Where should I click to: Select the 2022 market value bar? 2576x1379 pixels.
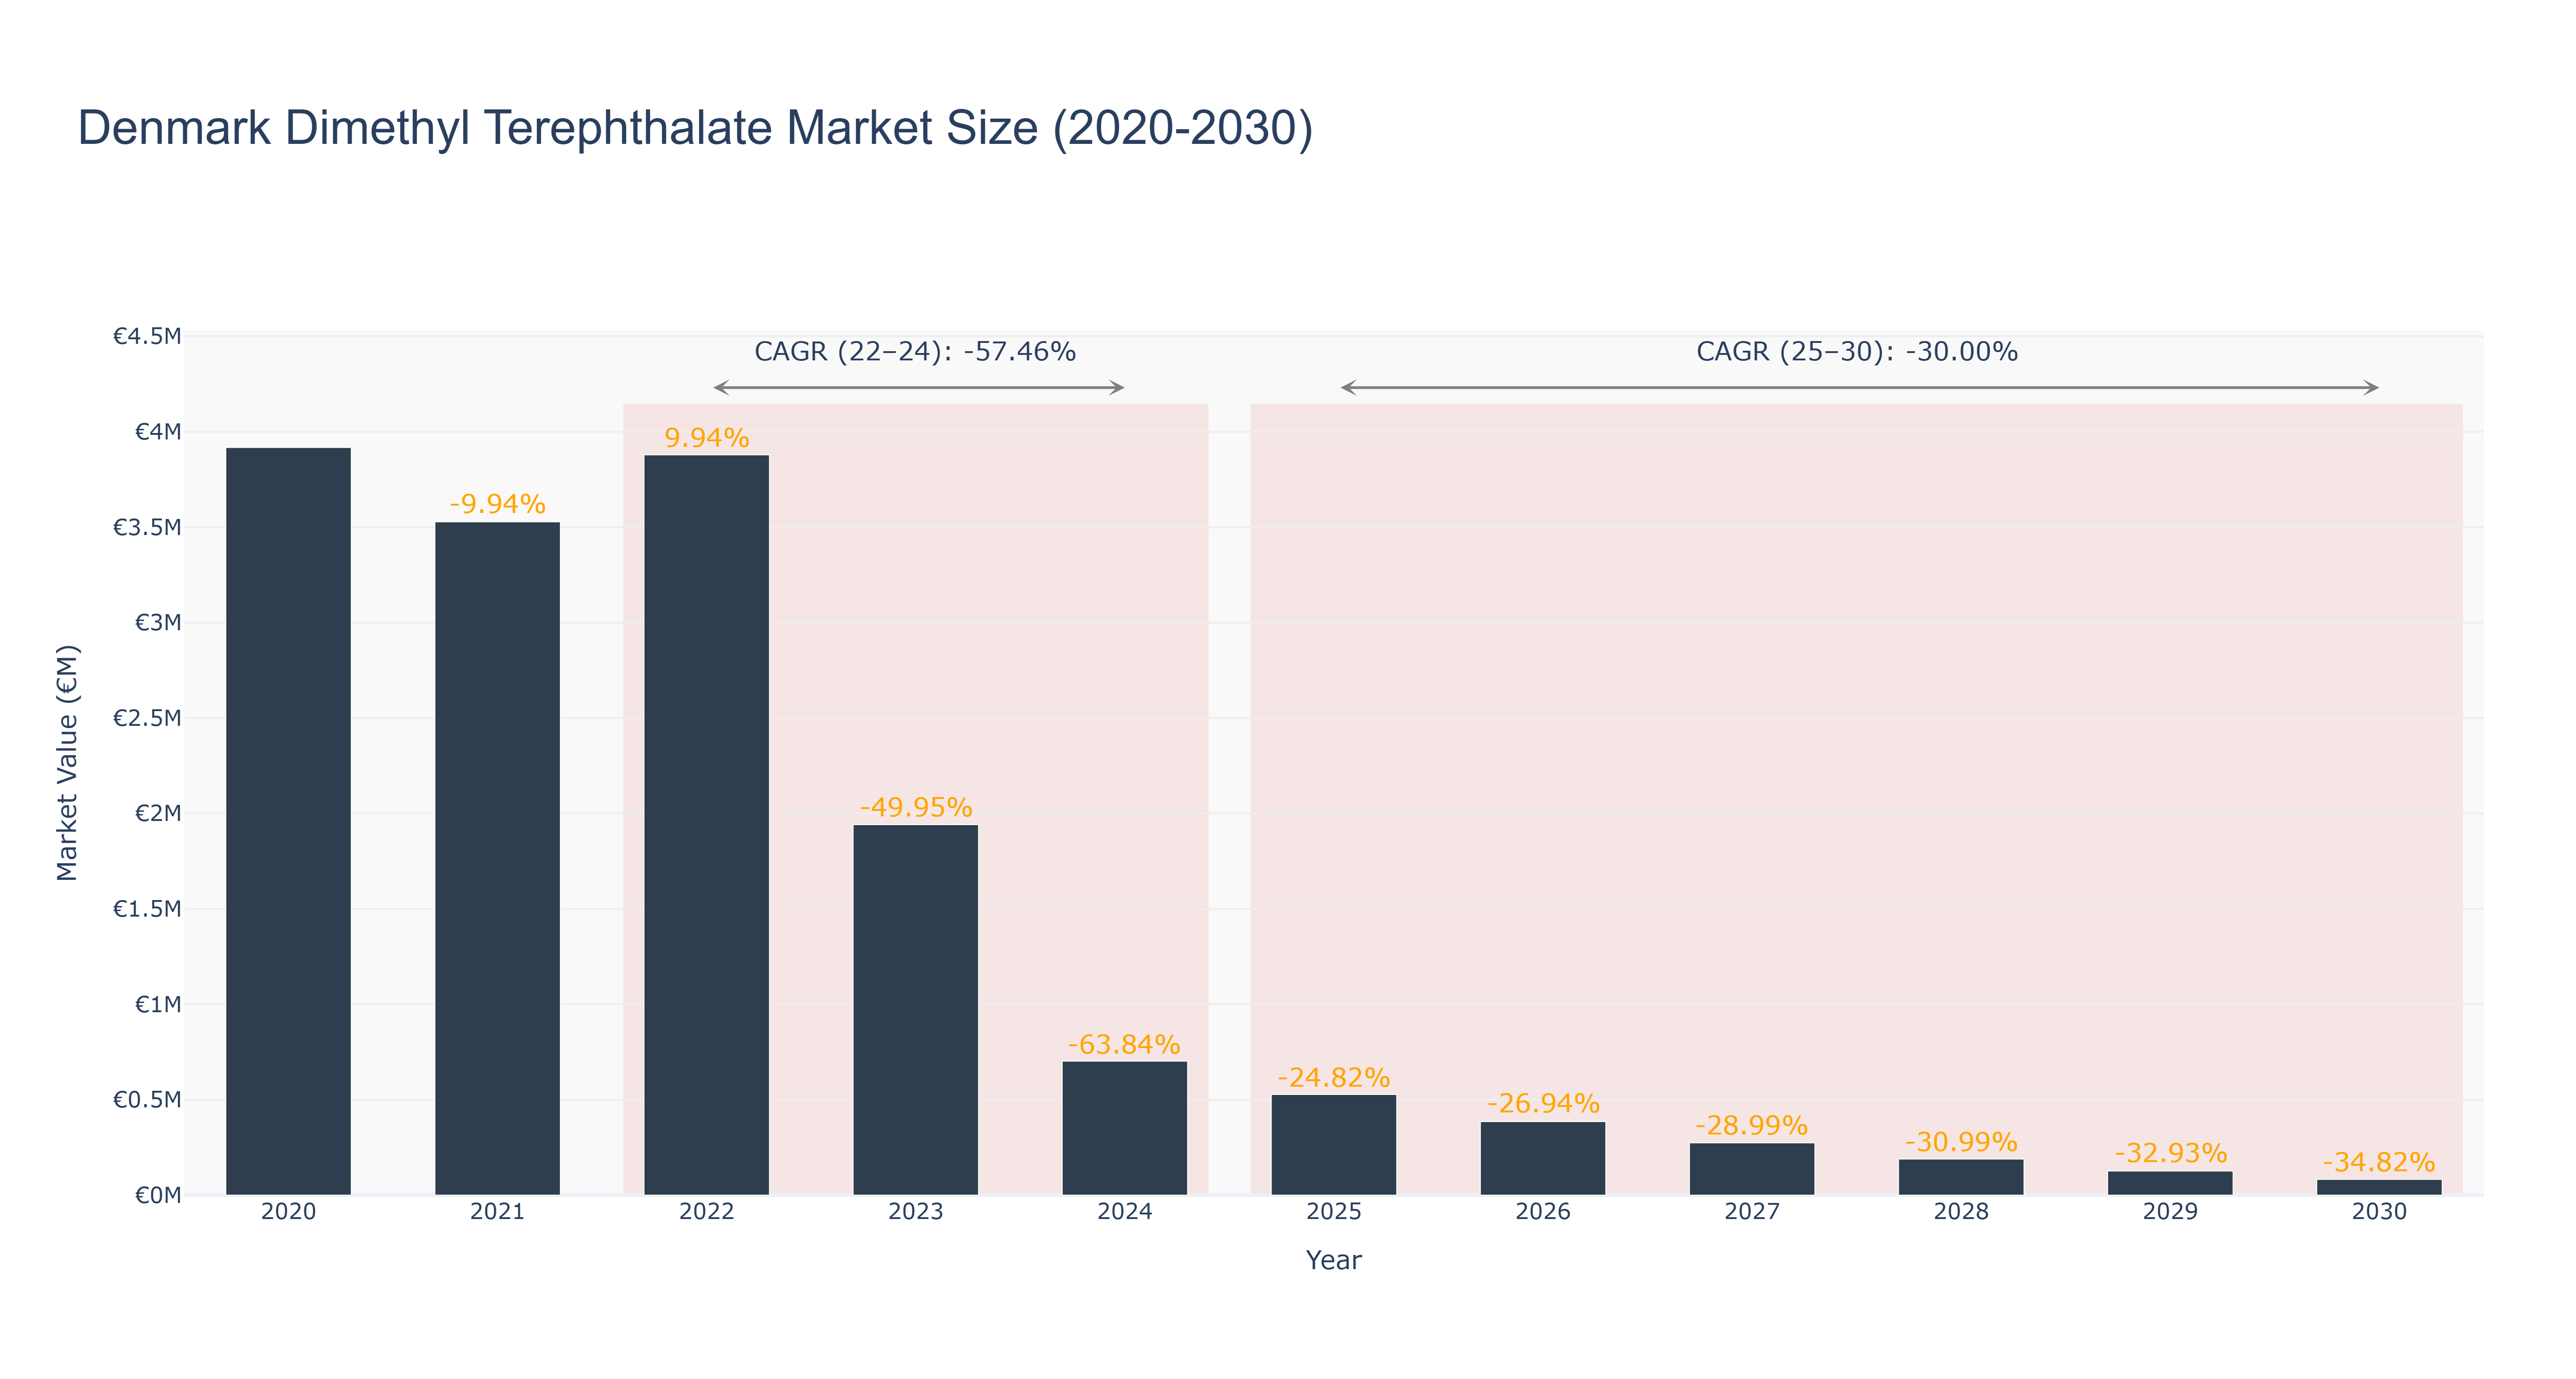pos(706,826)
